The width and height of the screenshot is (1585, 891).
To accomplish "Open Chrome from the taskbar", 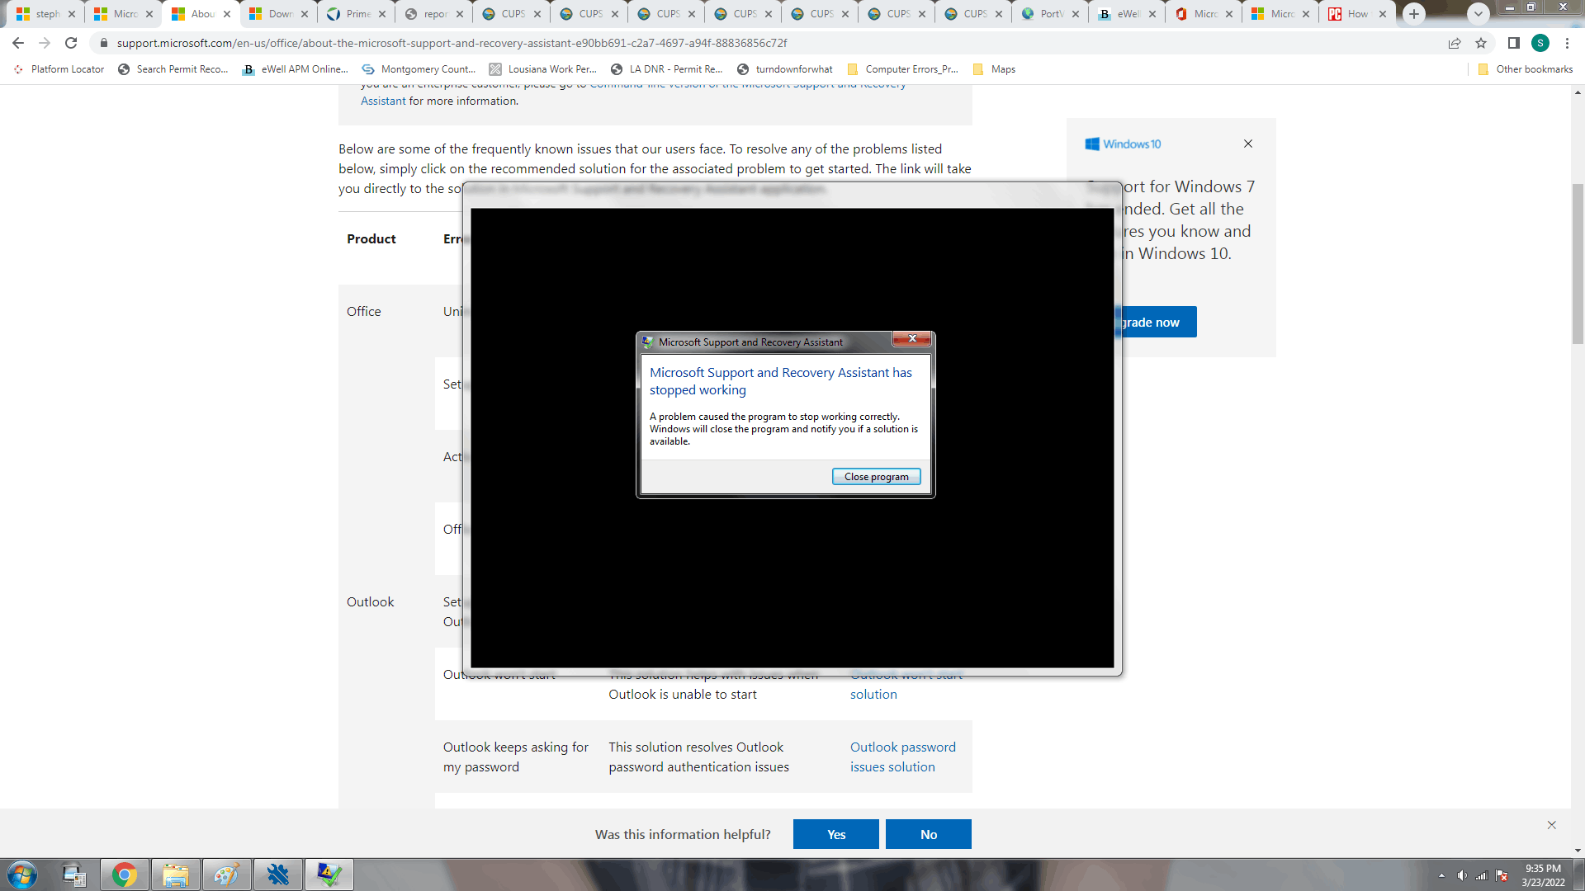I will [125, 874].
